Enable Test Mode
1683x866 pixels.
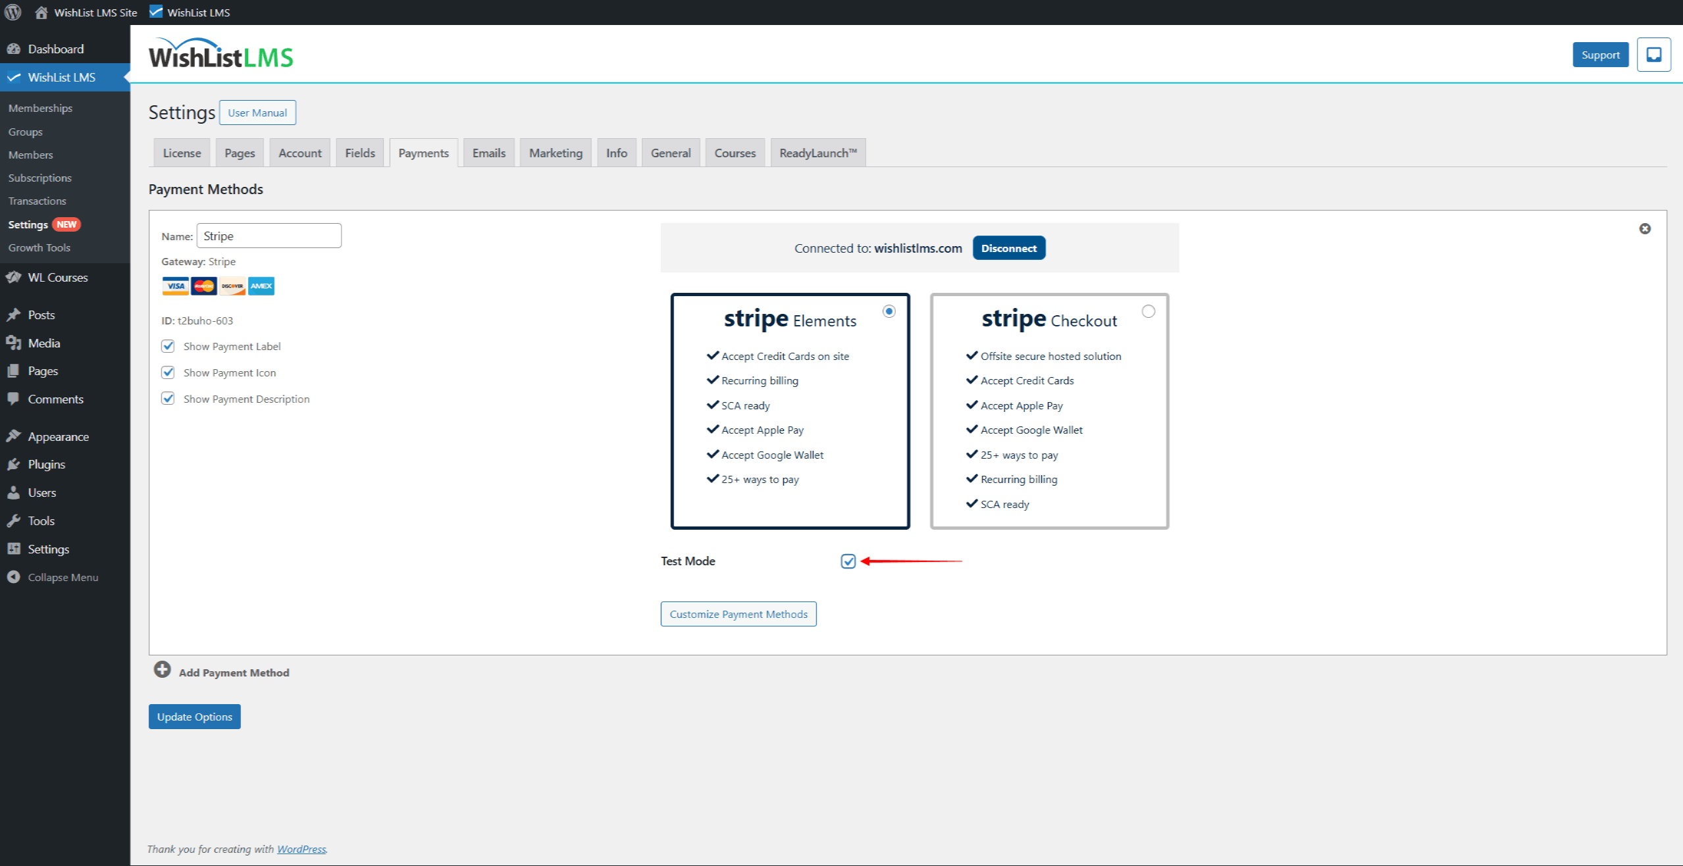848,561
